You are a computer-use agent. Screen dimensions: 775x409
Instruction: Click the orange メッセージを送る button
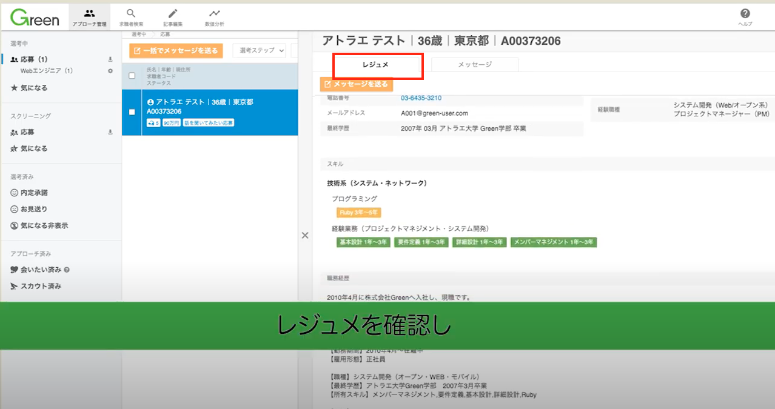(x=357, y=84)
